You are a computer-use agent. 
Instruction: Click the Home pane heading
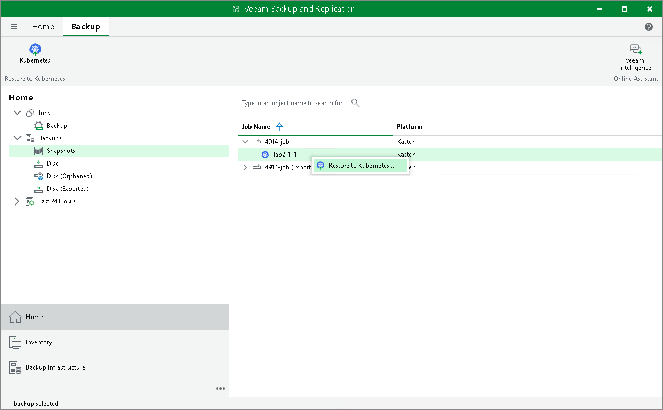click(x=21, y=98)
